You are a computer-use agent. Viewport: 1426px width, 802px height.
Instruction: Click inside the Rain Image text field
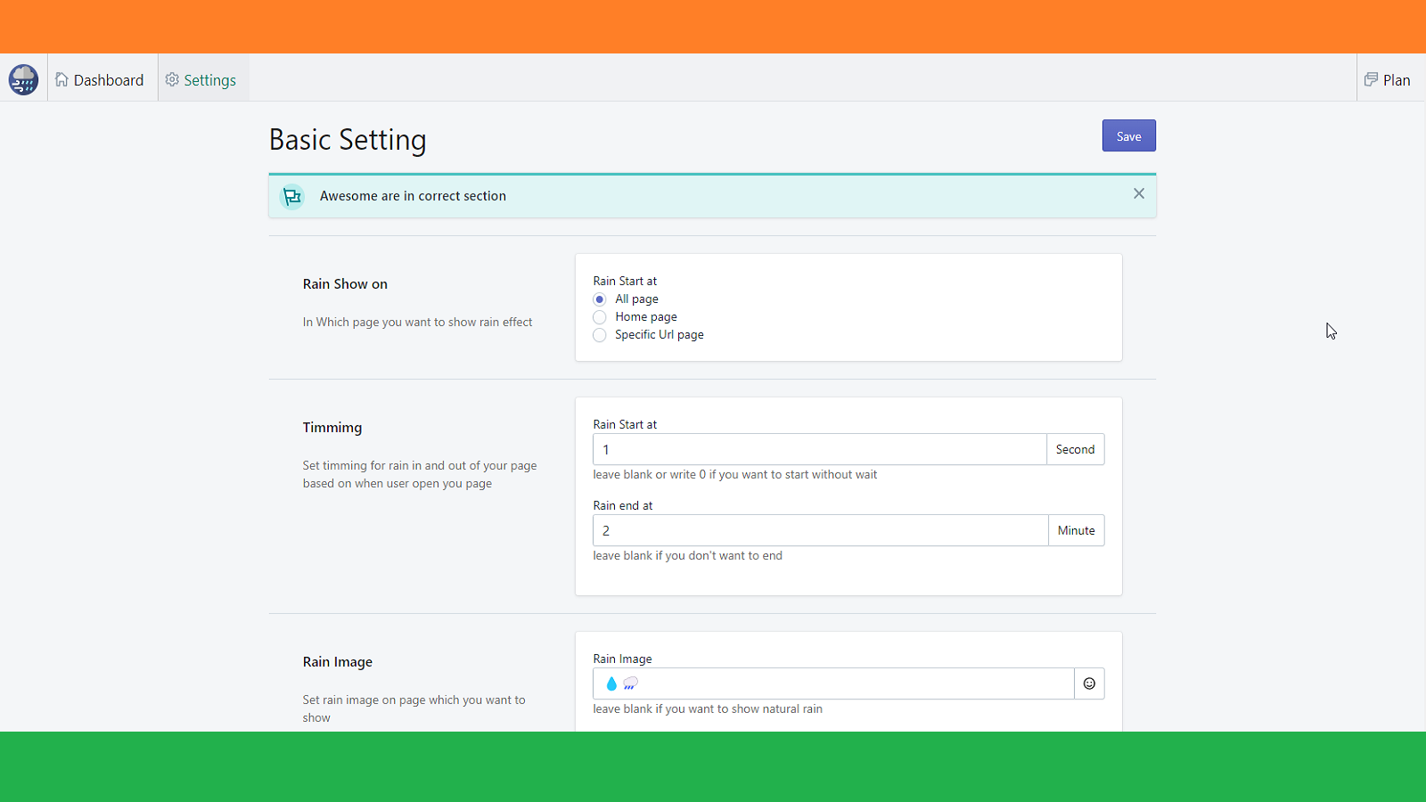[847, 683]
